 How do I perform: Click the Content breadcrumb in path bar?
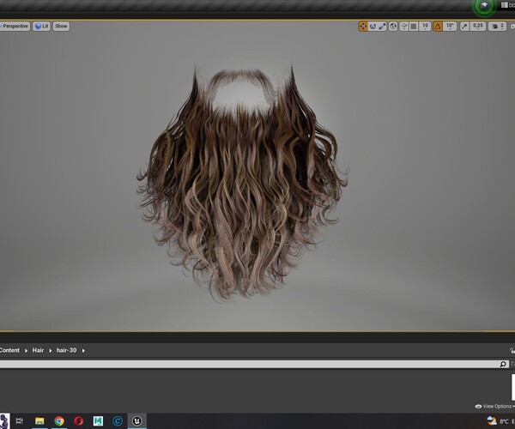(9, 350)
